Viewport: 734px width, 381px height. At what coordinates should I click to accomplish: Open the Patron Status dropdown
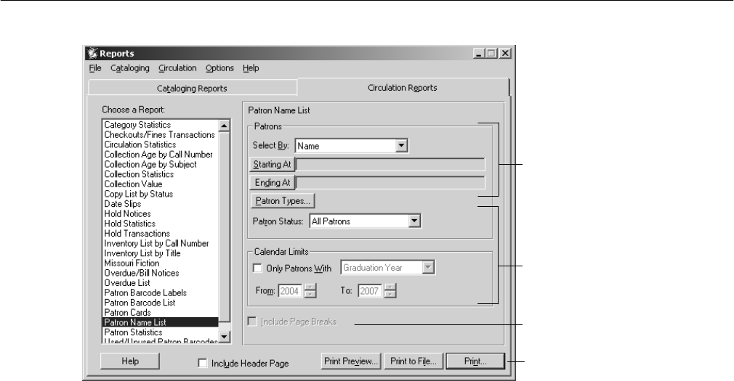tap(414, 221)
